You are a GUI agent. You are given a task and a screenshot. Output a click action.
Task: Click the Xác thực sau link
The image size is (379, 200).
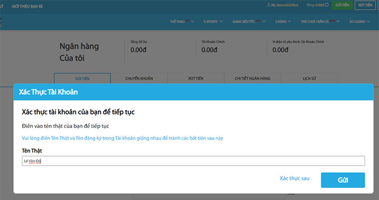[x=294, y=178]
